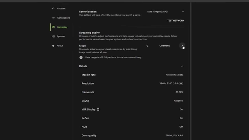
Task: Click the HDR Off value
Action: tap(181, 127)
